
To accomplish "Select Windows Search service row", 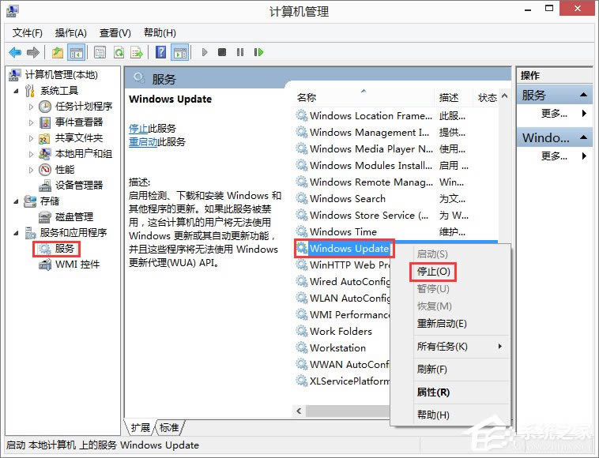I will [x=347, y=199].
